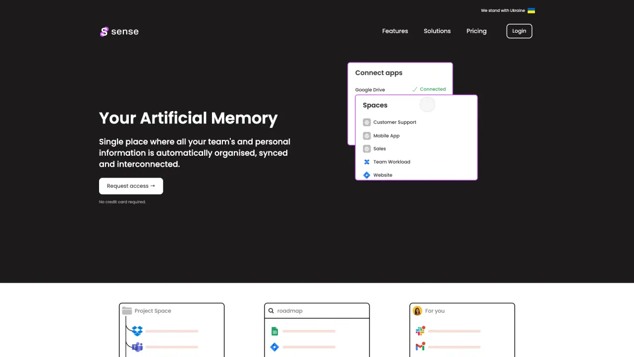The width and height of the screenshot is (634, 357).
Task: Click the "We stand with Ukraine" text
Action: click(503, 10)
